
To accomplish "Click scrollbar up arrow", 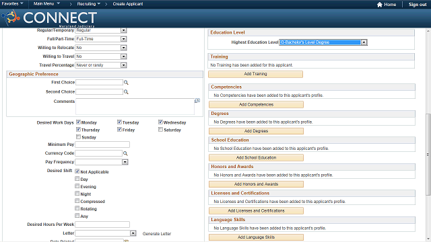I will (x=428, y=31).
